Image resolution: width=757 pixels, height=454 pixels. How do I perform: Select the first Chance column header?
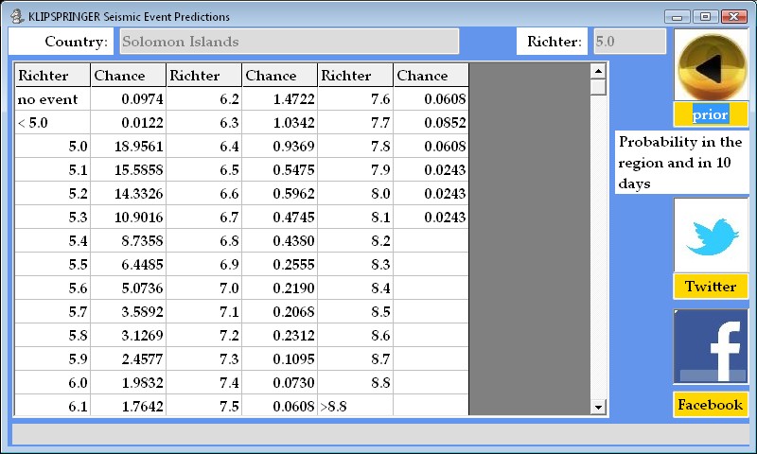[x=129, y=76]
